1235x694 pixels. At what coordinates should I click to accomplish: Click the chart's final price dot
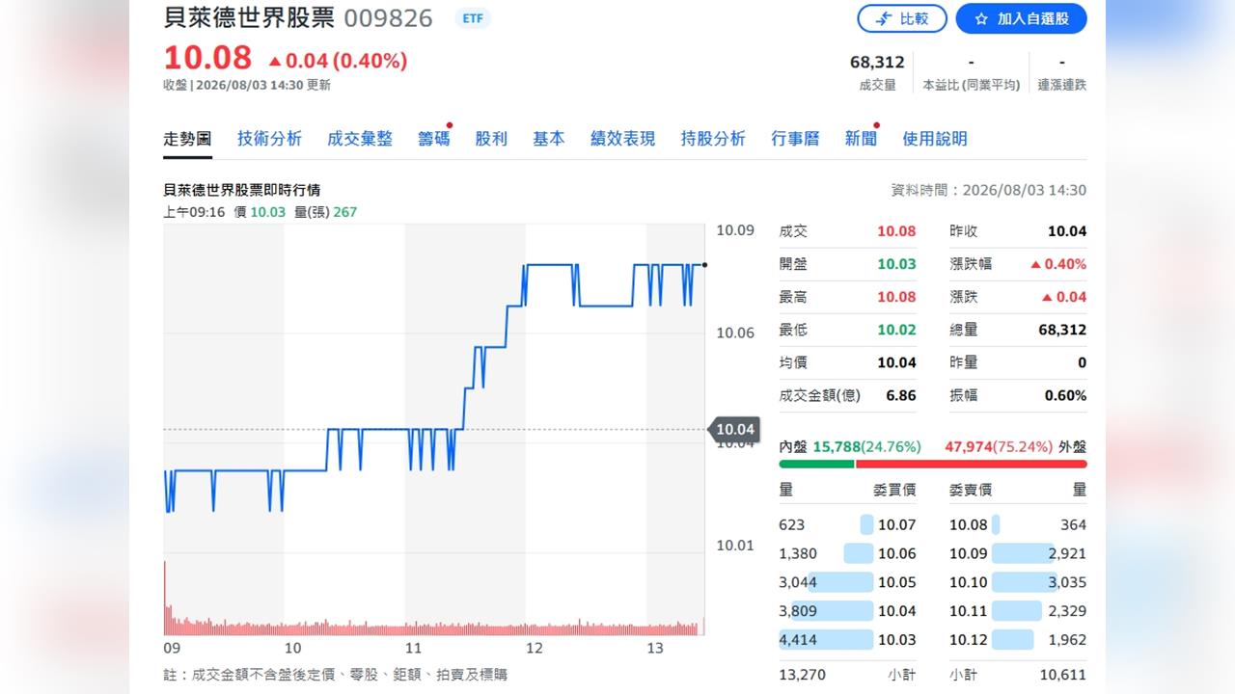tap(705, 264)
